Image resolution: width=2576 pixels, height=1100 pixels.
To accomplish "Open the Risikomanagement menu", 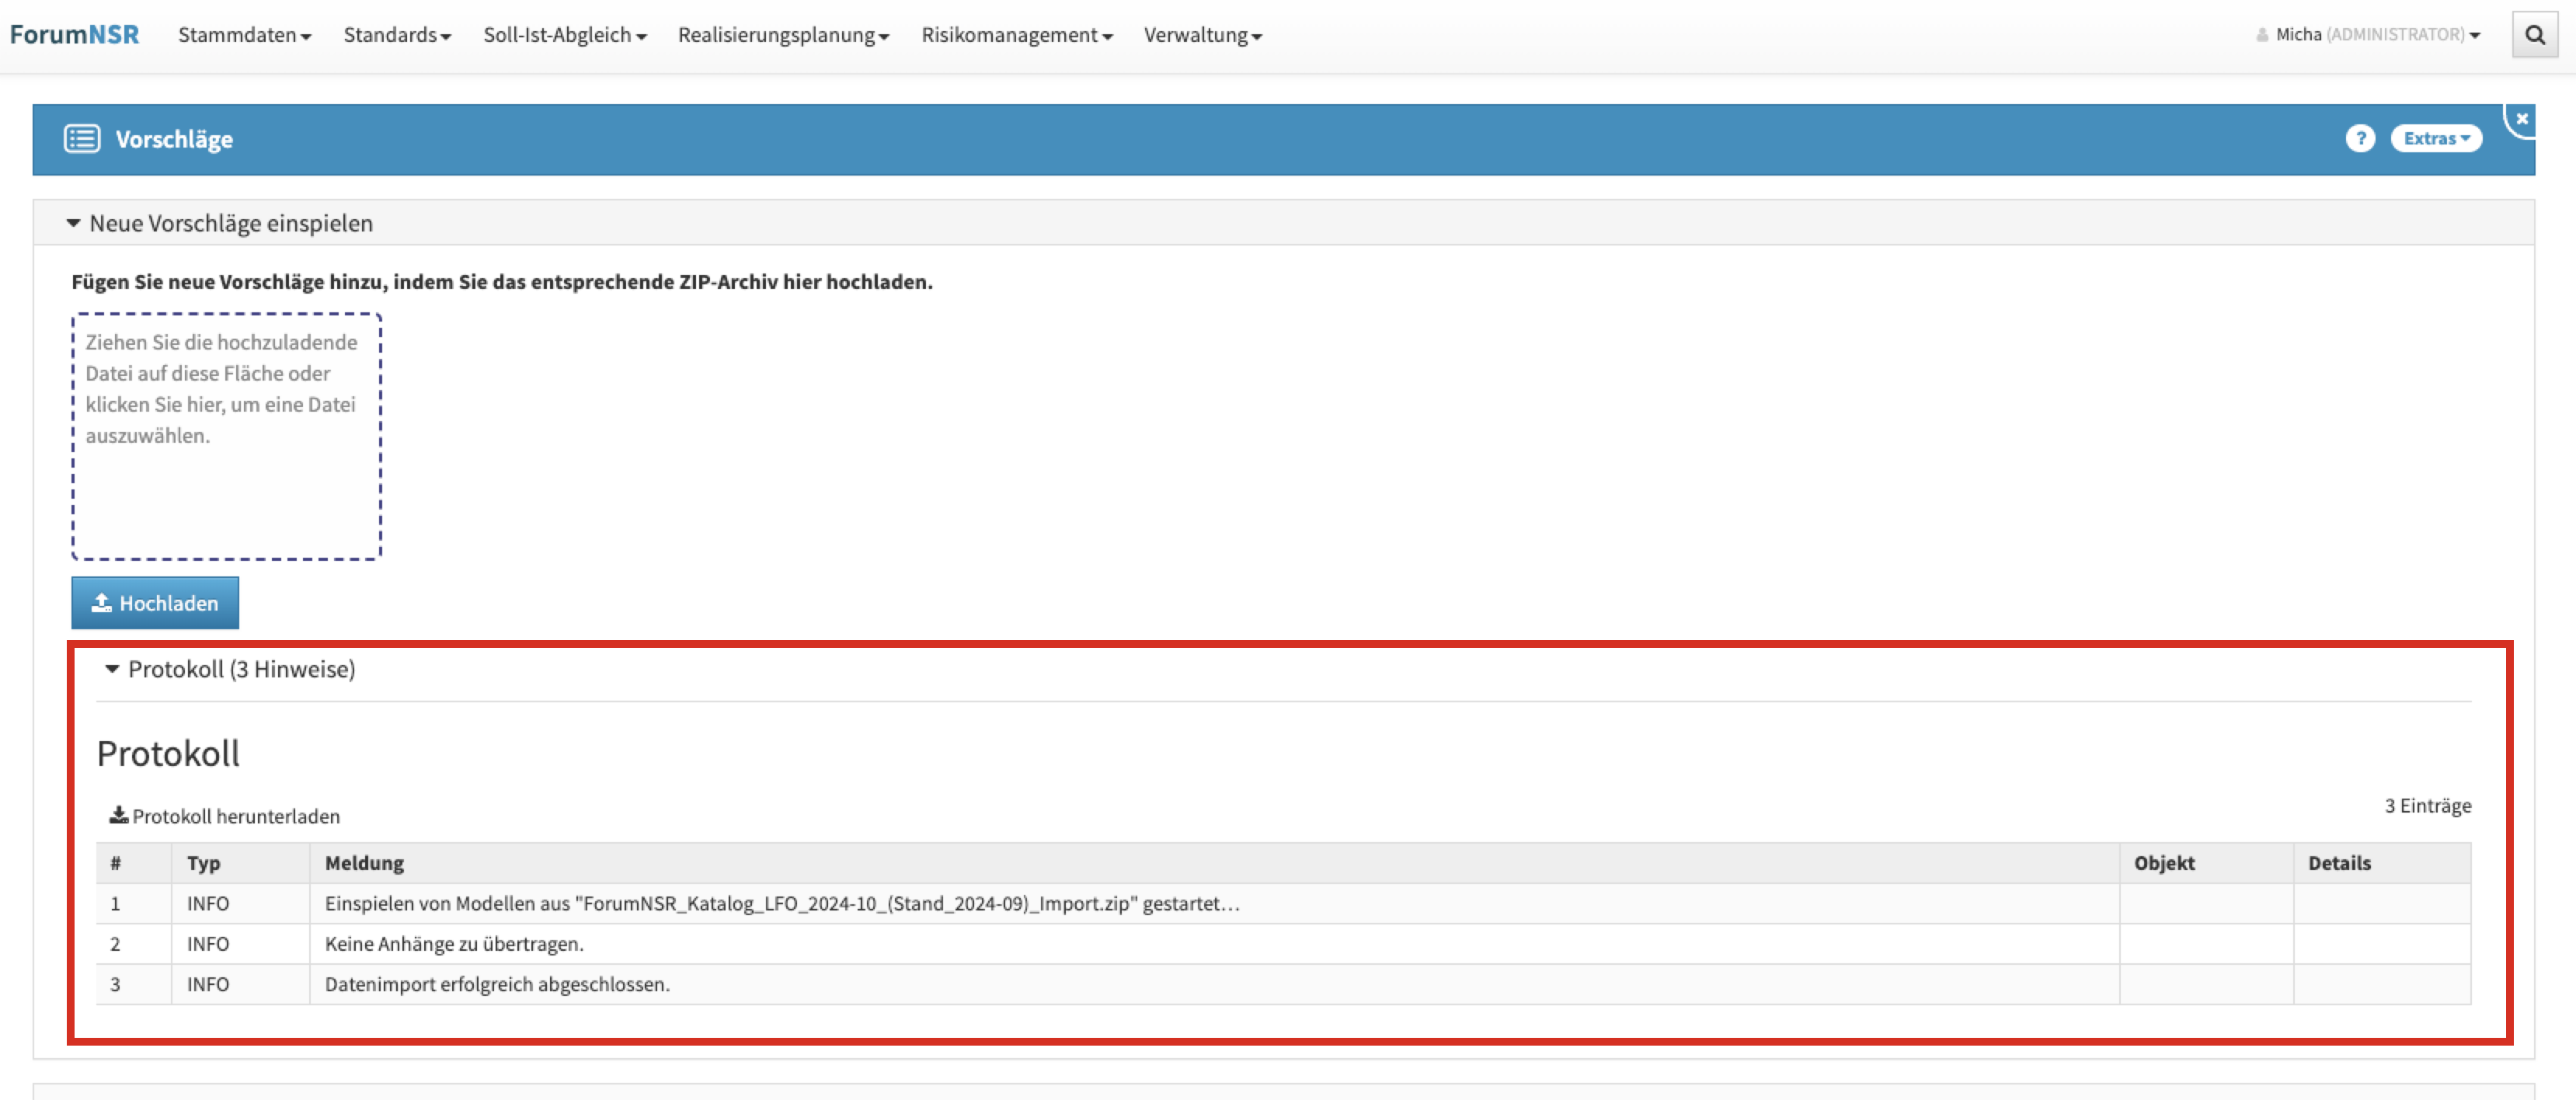I will [x=1016, y=35].
